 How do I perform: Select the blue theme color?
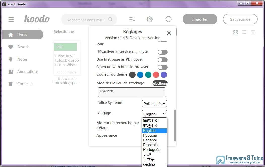pyautogui.click(x=140, y=75)
